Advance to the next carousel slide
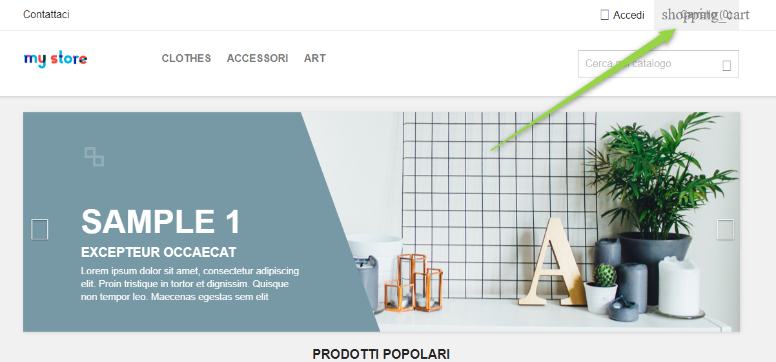This screenshot has height=362, width=776. click(x=725, y=229)
